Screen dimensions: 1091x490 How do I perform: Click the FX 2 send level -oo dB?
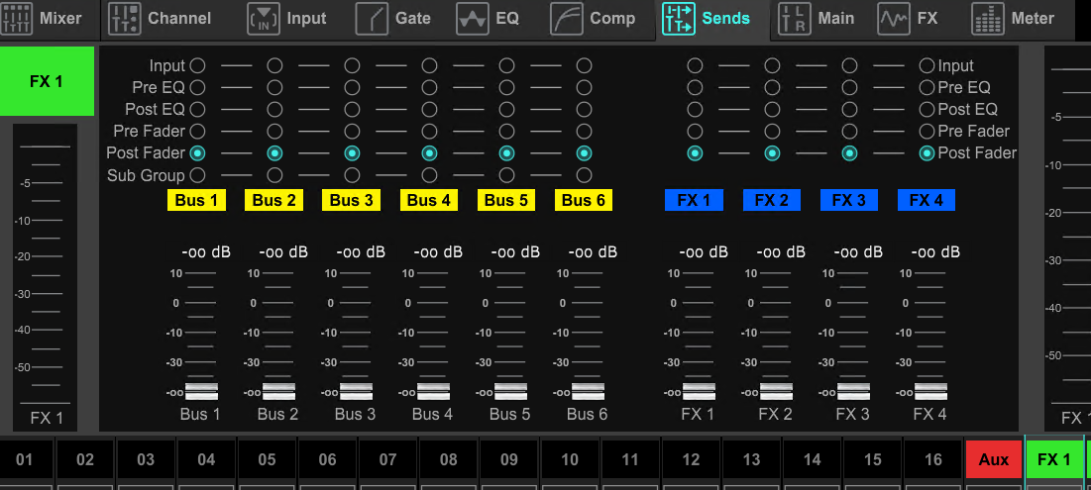(x=781, y=252)
